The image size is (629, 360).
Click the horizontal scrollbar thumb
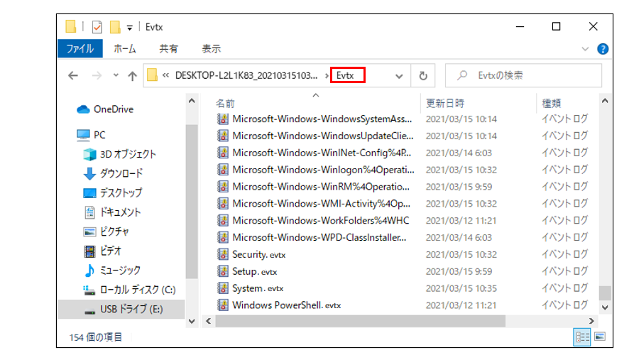click(360, 321)
